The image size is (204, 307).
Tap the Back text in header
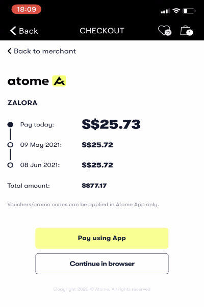[29, 31]
